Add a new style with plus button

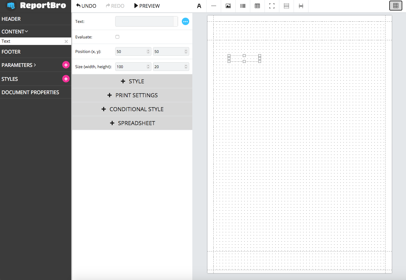click(66, 79)
